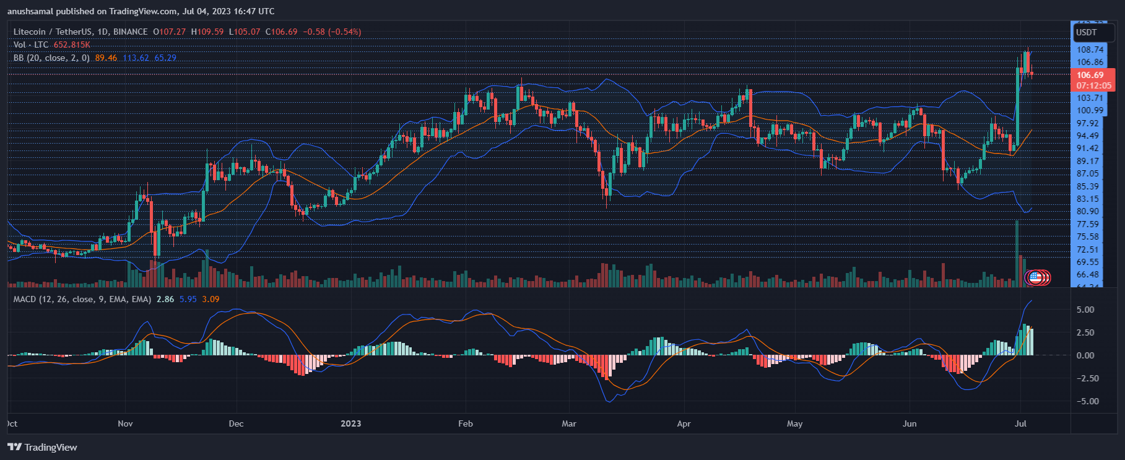This screenshot has width=1125, height=460.
Task: Click the Nov label on the time axis
Action: (x=125, y=423)
